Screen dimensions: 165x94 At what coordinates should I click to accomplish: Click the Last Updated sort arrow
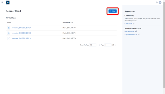[x=72, y=23]
